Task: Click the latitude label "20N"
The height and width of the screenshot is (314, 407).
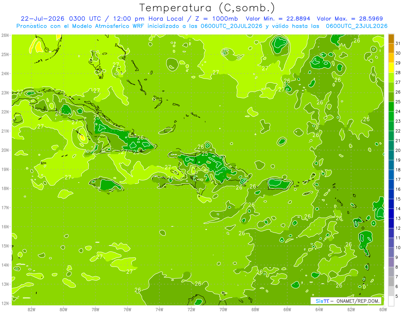Action: coord(5,150)
